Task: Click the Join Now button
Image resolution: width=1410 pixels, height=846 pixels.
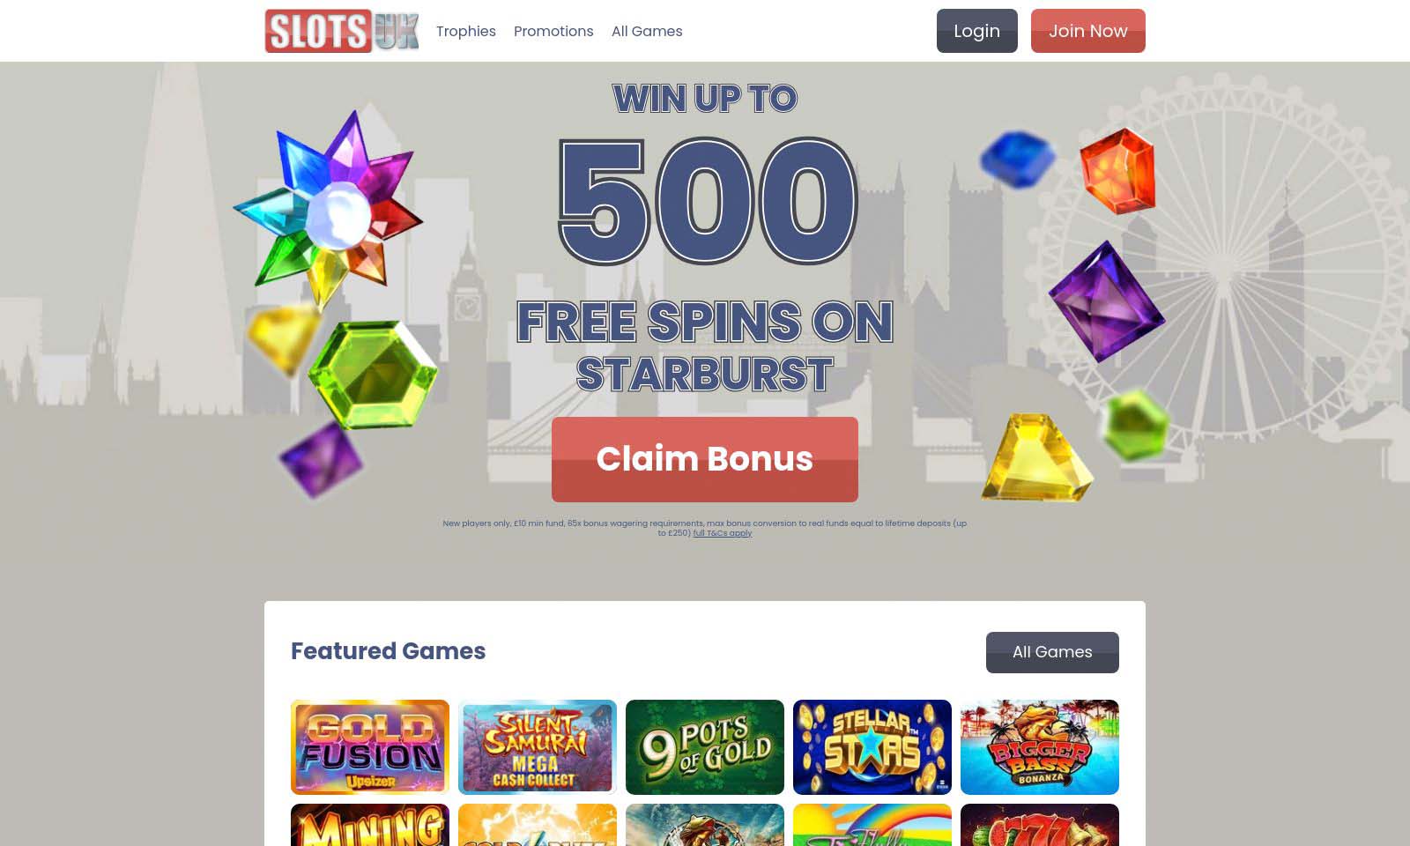Action: click(x=1088, y=31)
